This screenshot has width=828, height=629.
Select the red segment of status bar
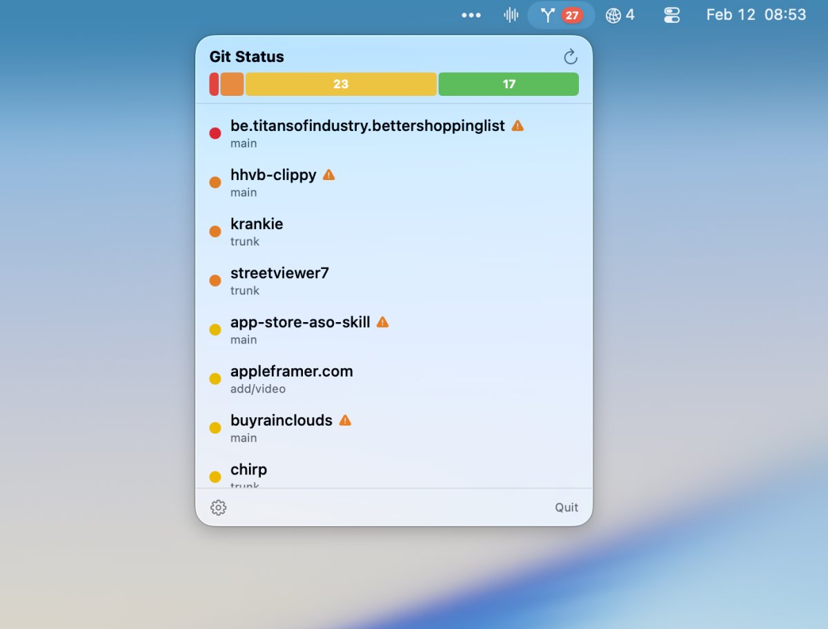click(x=214, y=84)
